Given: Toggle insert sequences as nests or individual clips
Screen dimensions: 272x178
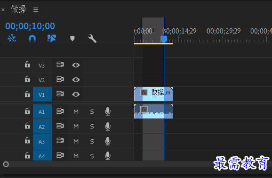Looking at the screenshot, I should point(12,38).
